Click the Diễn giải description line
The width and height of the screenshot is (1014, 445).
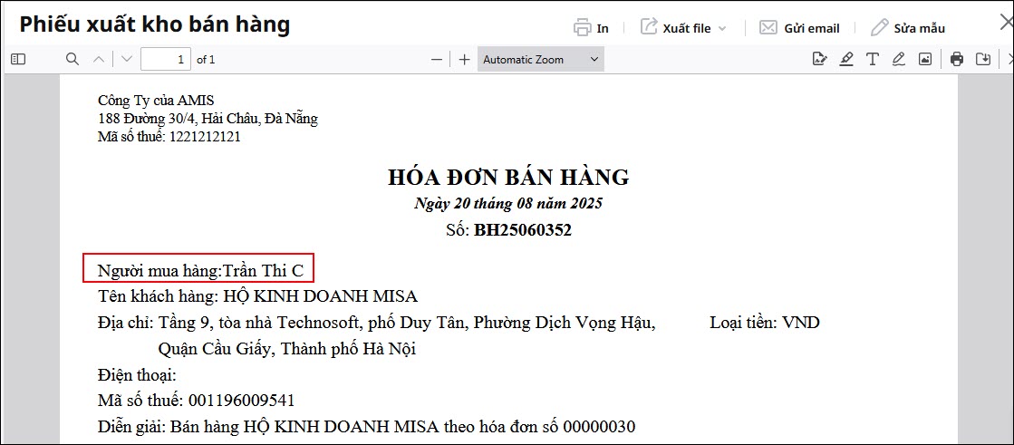(x=367, y=427)
